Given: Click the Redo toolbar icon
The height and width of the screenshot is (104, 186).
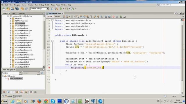Looking at the screenshot, I should coord(26,9).
